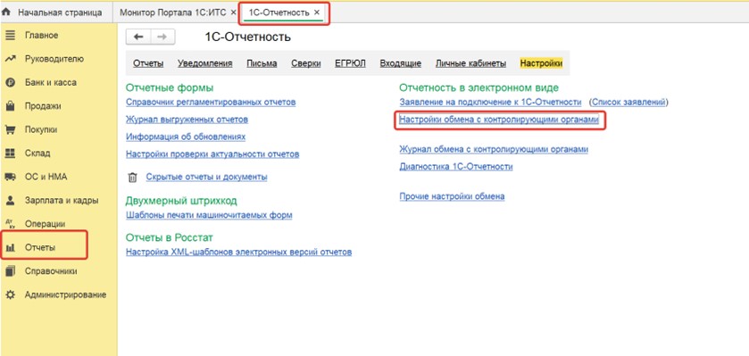Click the Продажи shopping bag icon
This screenshot has height=356, width=749.
10,106
